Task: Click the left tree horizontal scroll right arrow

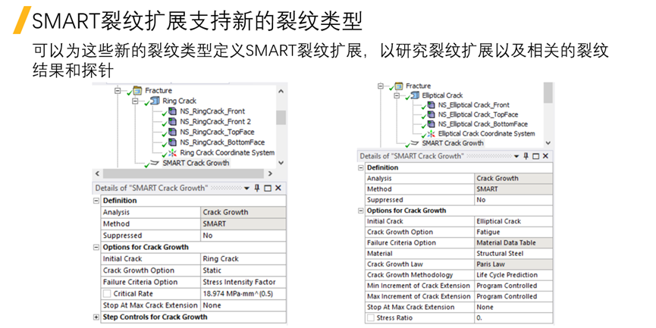Action: click(x=270, y=173)
